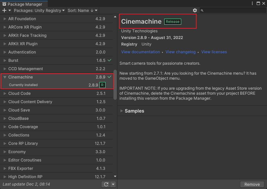Open the View changelog link
267x189 pixels.
(x=181, y=52)
